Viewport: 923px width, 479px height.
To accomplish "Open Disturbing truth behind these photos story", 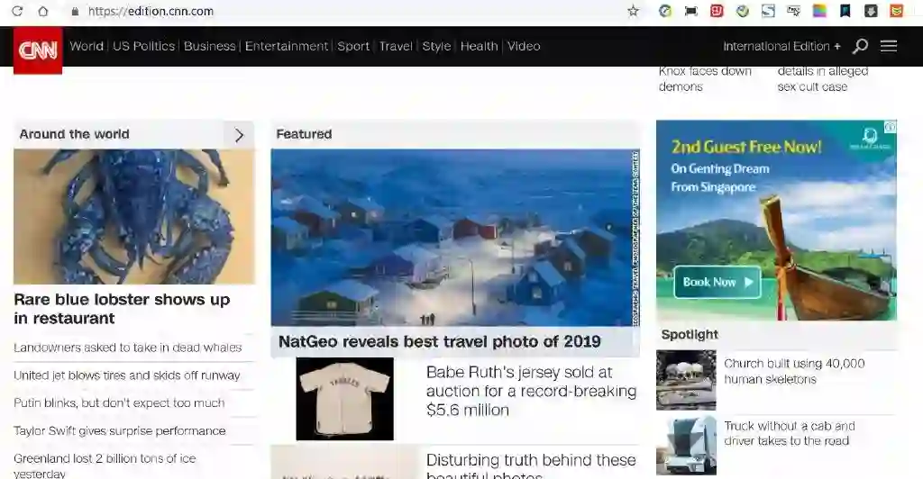I will (x=532, y=465).
